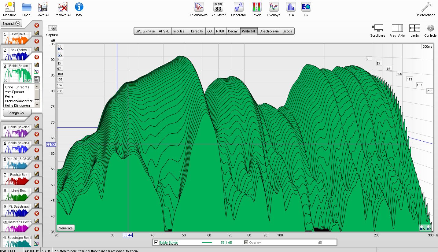Remove the Box rechts measurement
This screenshot has height=252, width=438.
click(x=37, y=41)
